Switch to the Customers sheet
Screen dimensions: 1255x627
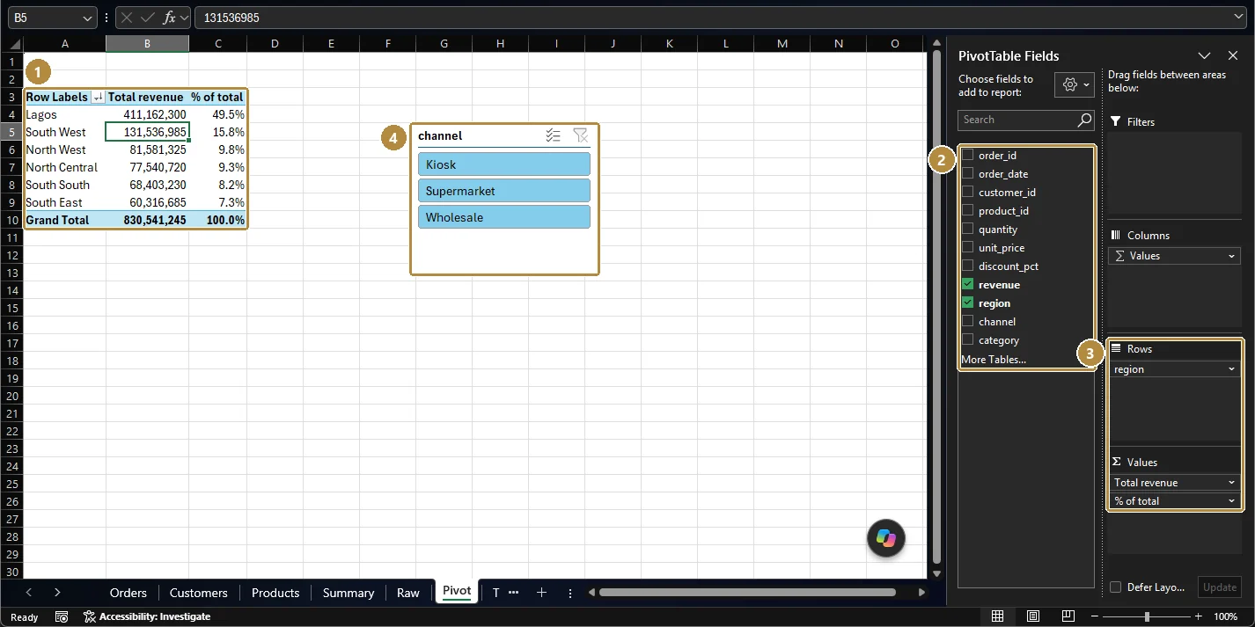point(199,593)
